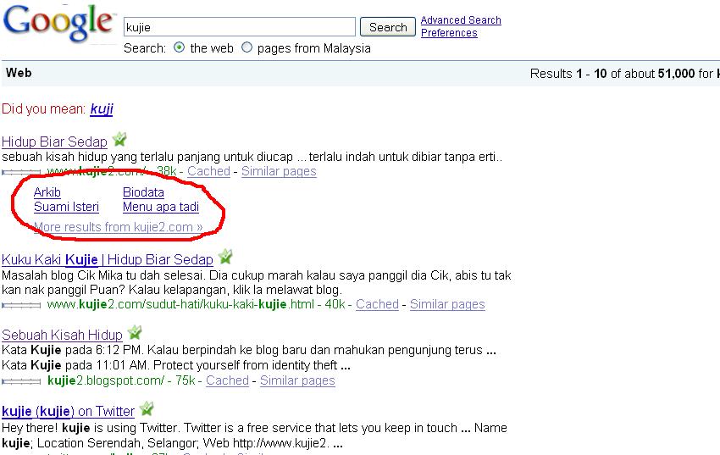Follow the "kuji" did-you-mean suggestion
Image resolution: width=720 pixels, height=455 pixels.
[x=101, y=109]
